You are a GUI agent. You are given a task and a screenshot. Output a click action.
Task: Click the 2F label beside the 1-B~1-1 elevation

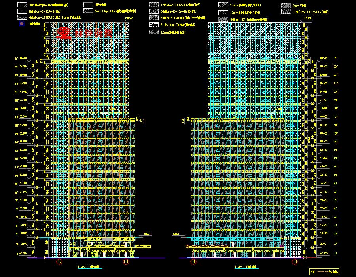pyautogui.click(x=335, y=244)
